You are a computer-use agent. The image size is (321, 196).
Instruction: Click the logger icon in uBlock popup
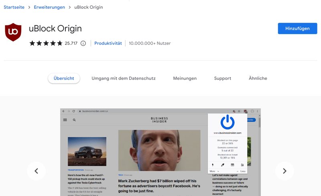(x=232, y=165)
